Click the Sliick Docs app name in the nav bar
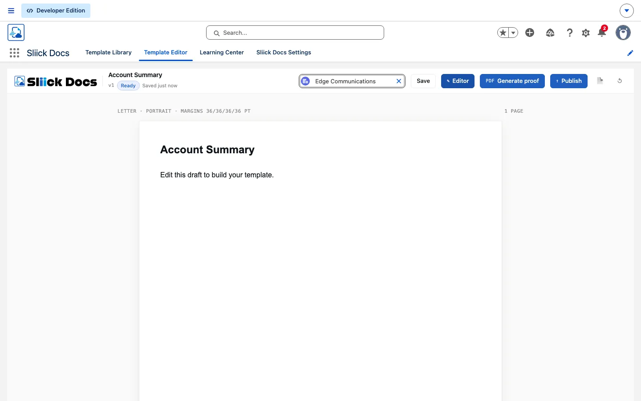Screen dimensions: 641x401 tap(48, 53)
